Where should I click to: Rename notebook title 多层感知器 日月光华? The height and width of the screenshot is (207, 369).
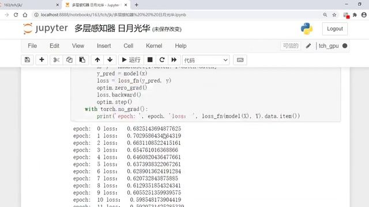point(112,28)
